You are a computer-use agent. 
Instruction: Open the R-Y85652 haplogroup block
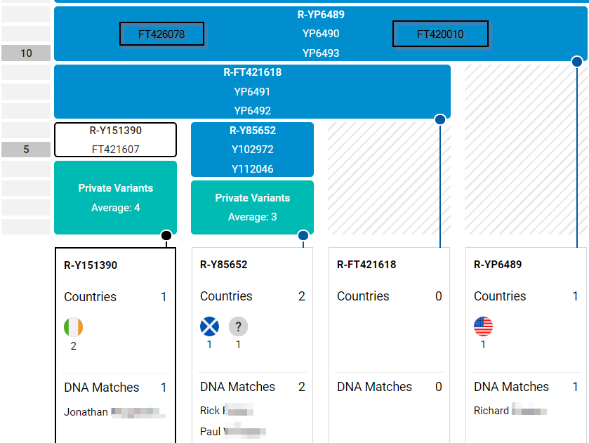coord(252,150)
